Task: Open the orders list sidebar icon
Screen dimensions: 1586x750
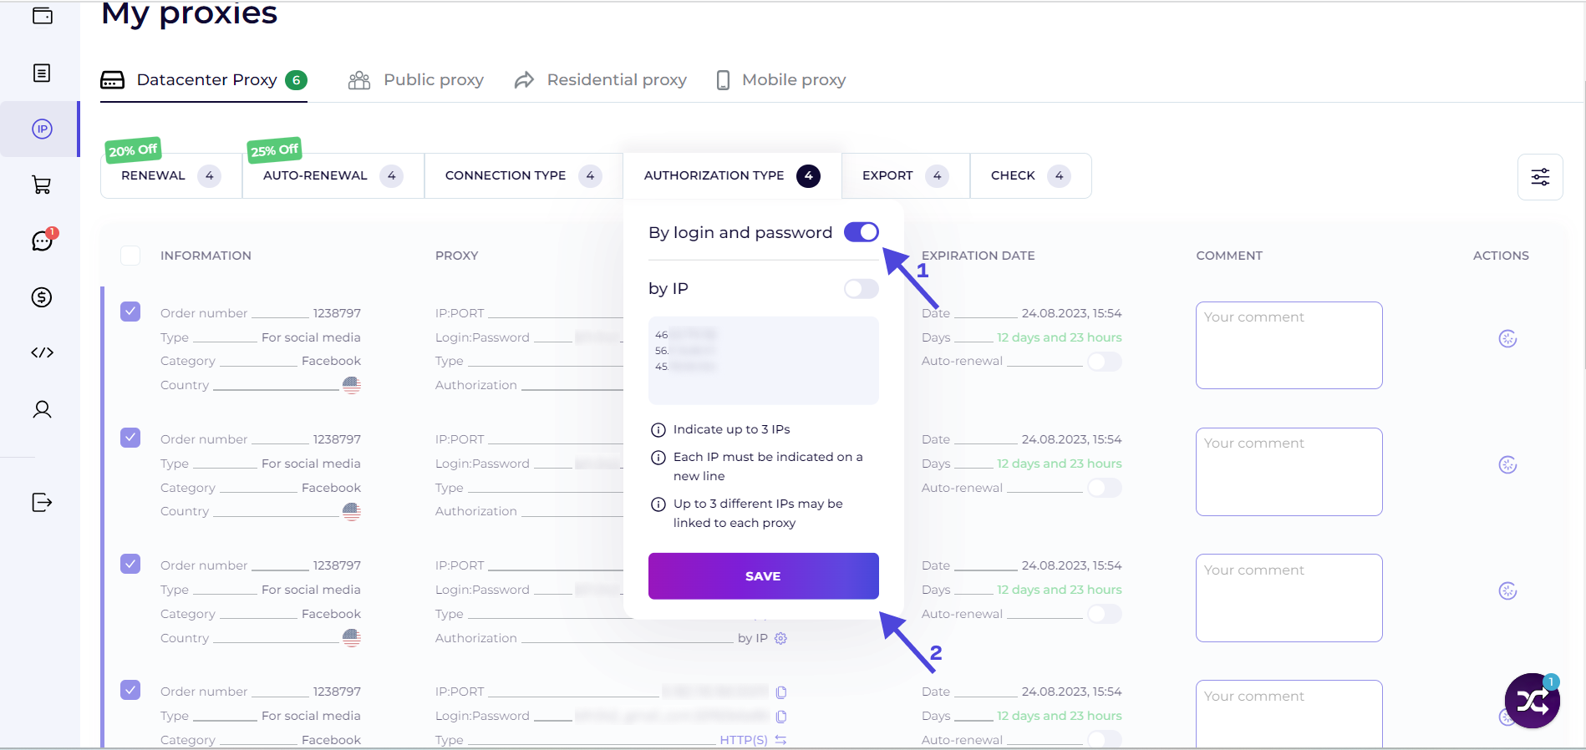Action: (42, 73)
